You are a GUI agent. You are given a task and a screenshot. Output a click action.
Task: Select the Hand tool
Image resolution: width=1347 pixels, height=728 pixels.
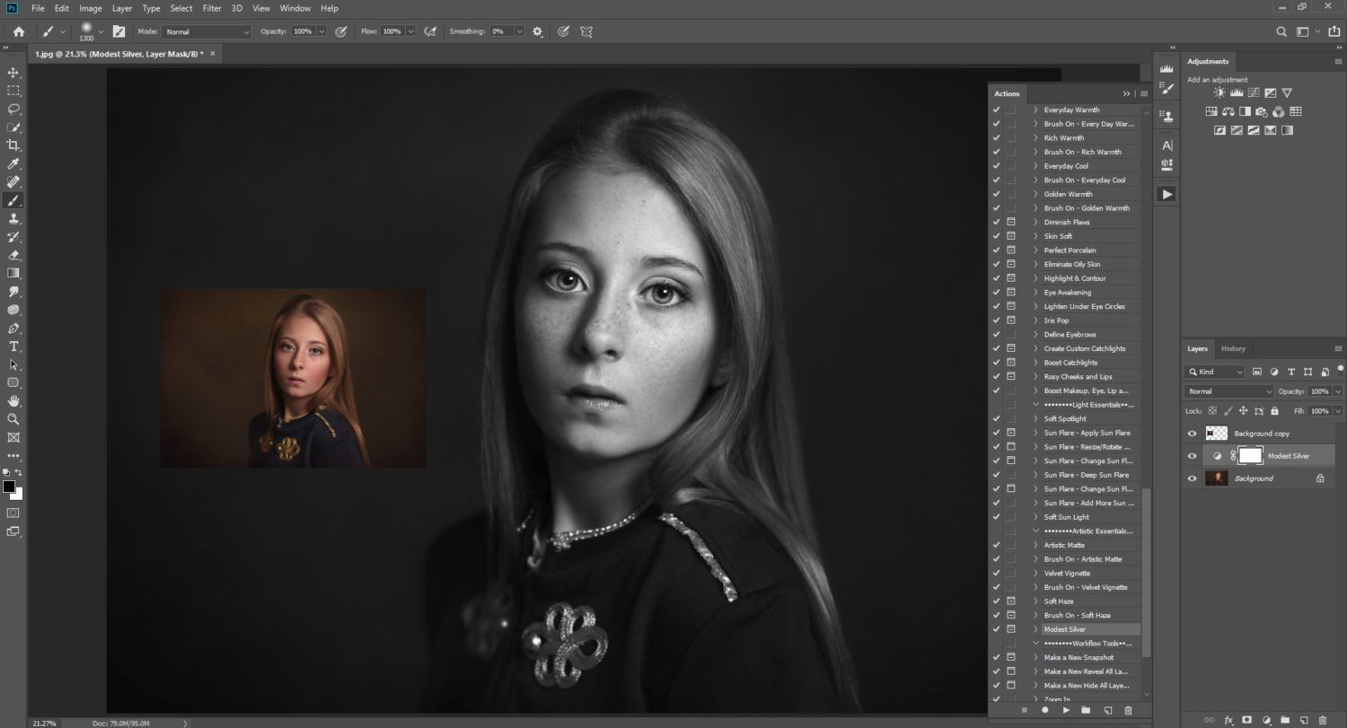tap(13, 401)
